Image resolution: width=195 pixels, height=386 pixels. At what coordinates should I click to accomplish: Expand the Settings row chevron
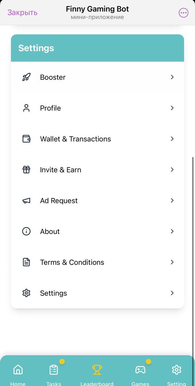(172, 293)
